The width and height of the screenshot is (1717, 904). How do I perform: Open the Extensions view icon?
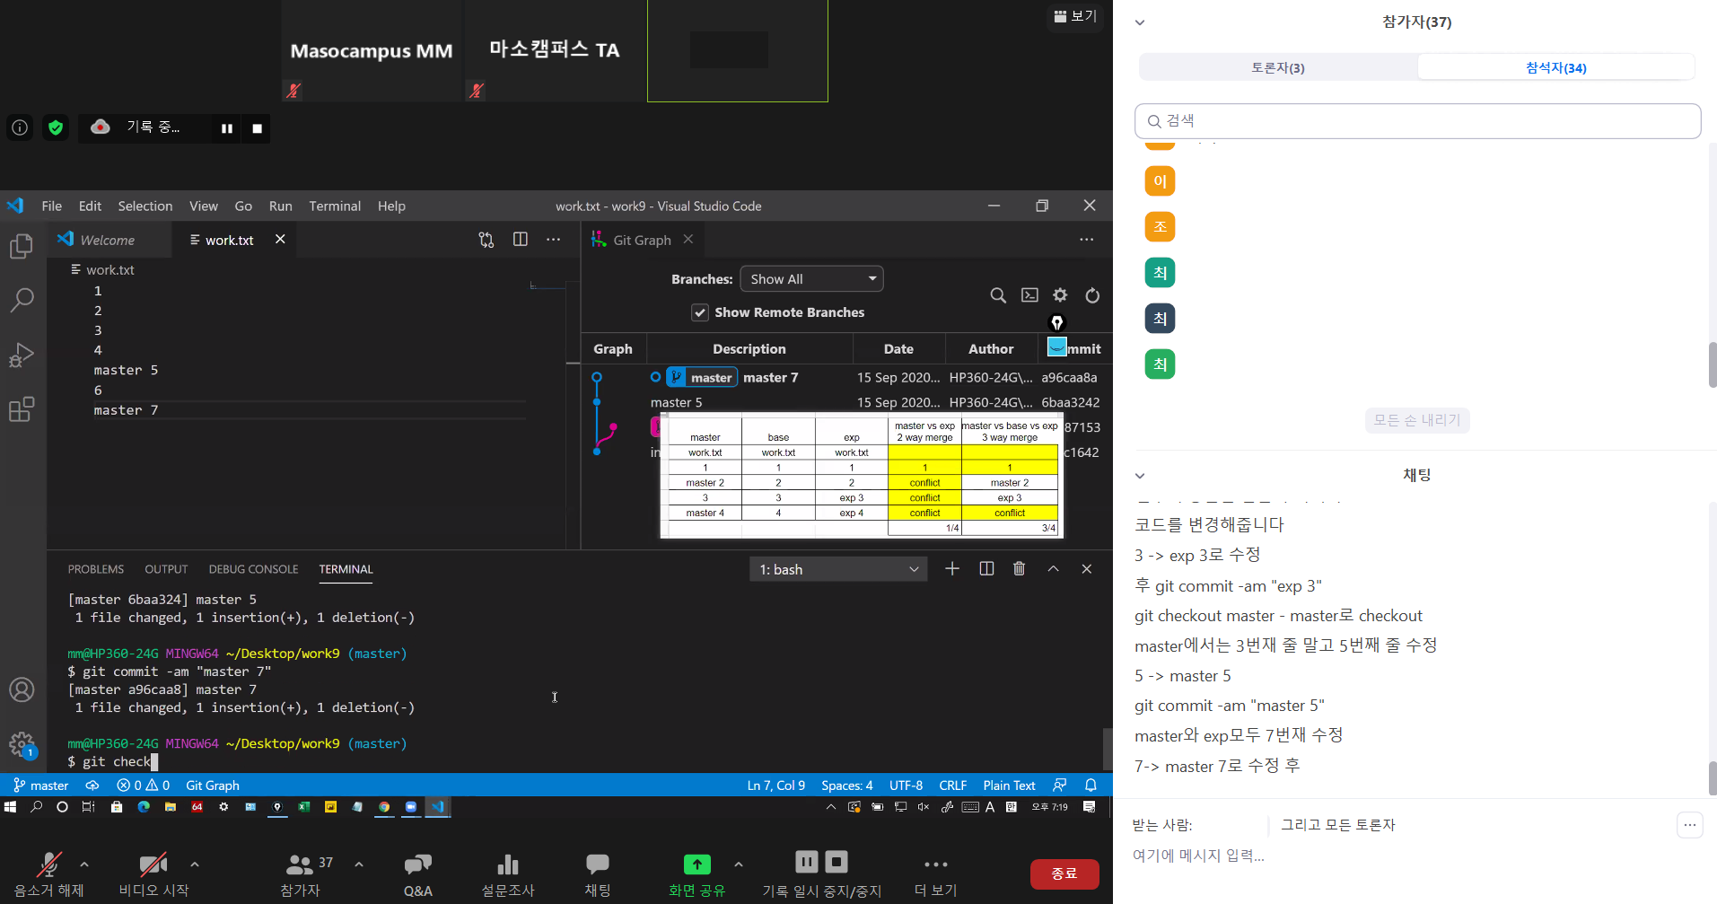22,409
